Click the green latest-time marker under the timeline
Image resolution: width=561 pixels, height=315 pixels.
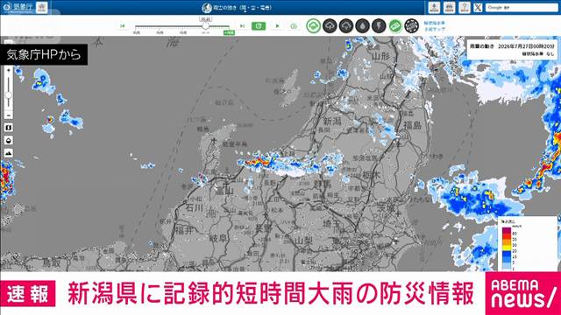click(229, 32)
